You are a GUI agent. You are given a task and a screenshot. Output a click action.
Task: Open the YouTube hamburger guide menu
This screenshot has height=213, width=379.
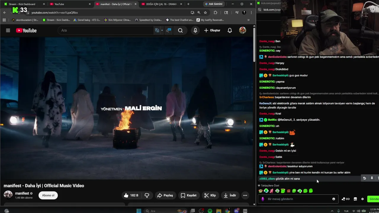pos(8,30)
